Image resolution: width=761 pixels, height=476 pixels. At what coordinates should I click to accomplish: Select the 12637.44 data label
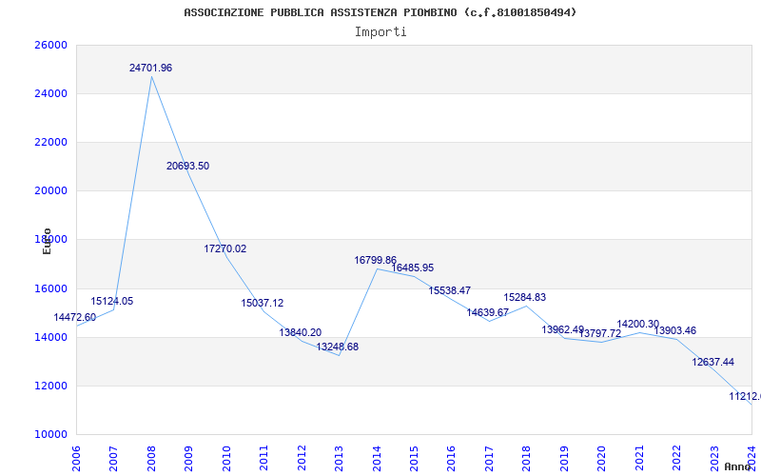(712, 362)
